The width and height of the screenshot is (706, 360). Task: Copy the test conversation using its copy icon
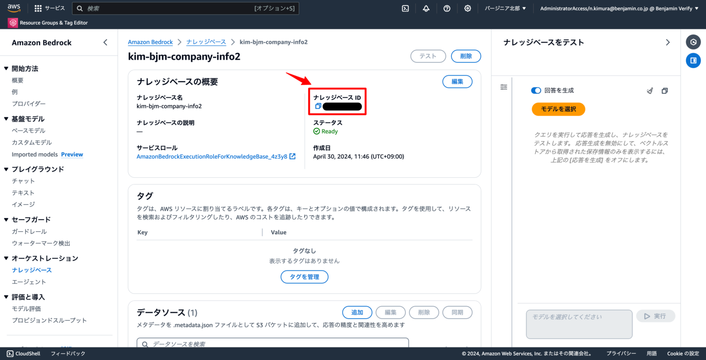point(665,90)
